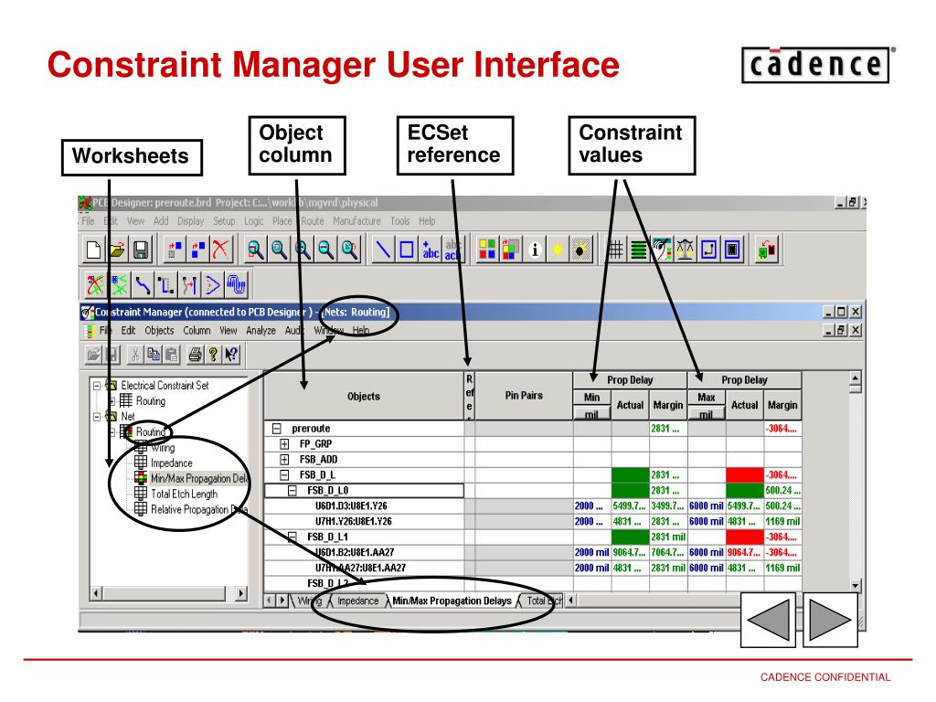The width and height of the screenshot is (936, 702).
Task: Click the Min column header
Action: coord(591,398)
